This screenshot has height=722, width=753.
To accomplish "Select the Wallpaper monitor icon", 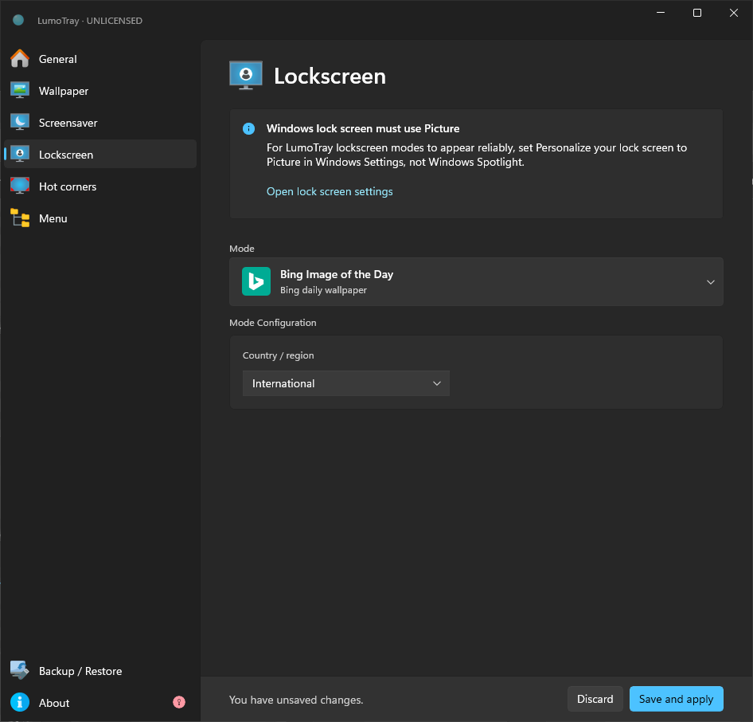I will pyautogui.click(x=20, y=91).
